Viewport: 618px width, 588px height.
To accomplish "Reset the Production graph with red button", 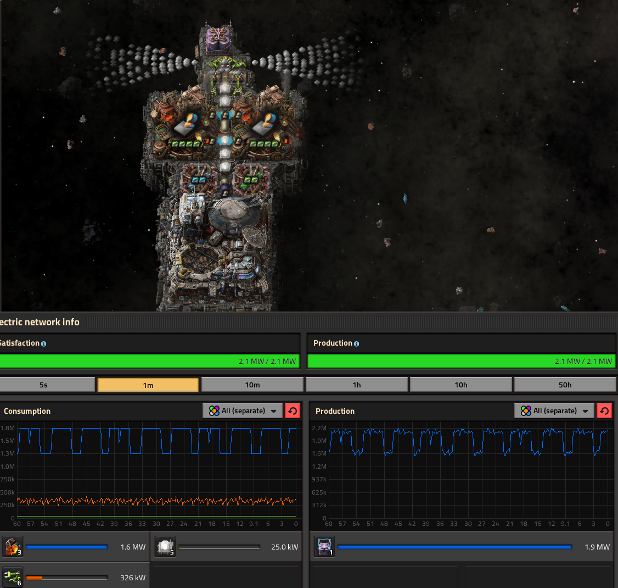I will tap(604, 411).
